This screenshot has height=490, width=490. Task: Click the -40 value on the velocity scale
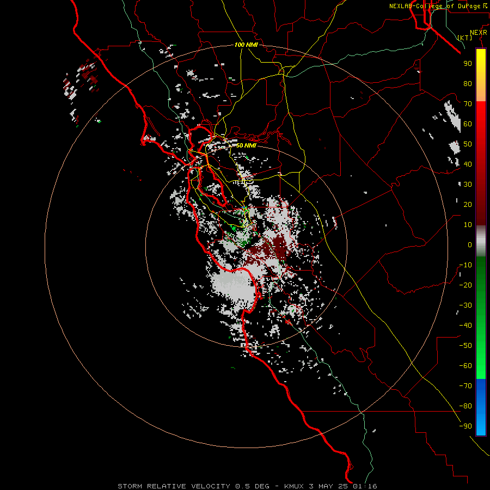point(465,326)
